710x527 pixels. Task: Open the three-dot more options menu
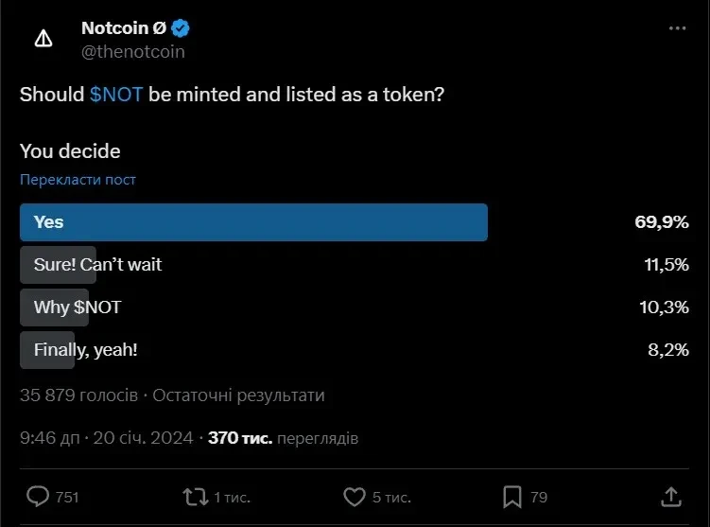tap(677, 28)
